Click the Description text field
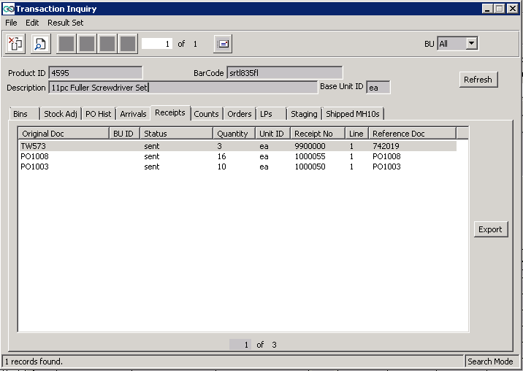 pos(183,88)
